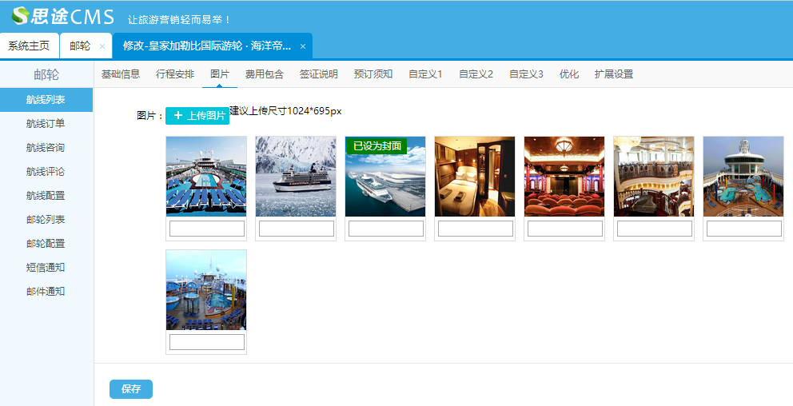Click the 思途CMS logo icon
This screenshot has width=793, height=406.
19,16
